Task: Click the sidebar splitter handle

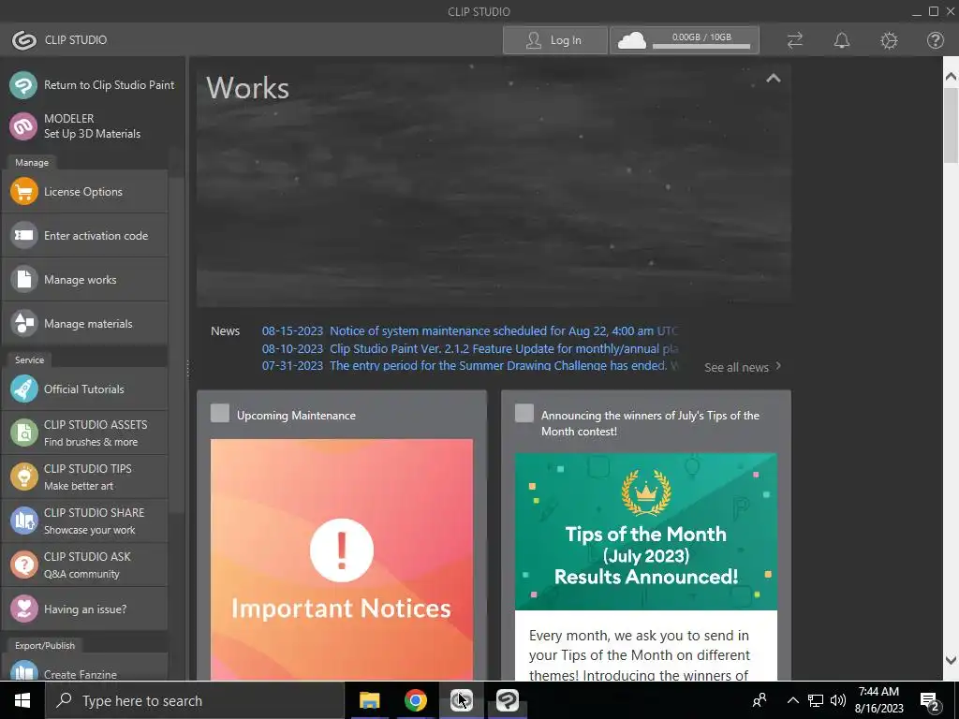Action: click(x=187, y=368)
